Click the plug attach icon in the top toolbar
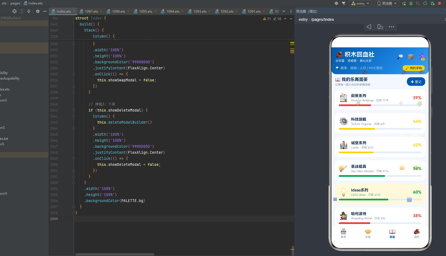The image size is (446, 256). [344, 3]
